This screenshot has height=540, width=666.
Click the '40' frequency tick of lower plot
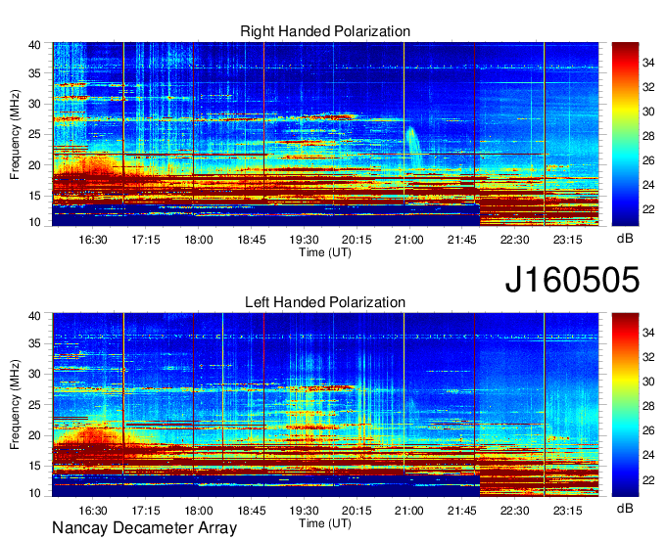tap(34, 316)
